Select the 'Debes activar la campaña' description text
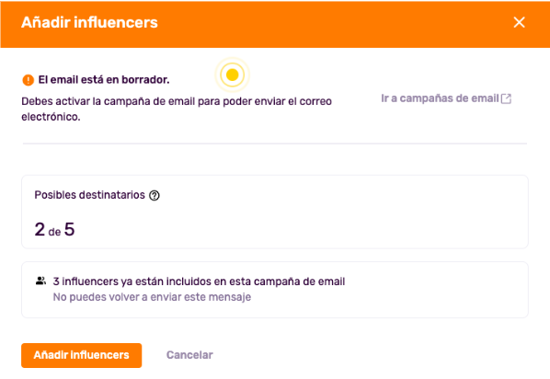Viewport: 550px width, 379px height. tap(177, 109)
